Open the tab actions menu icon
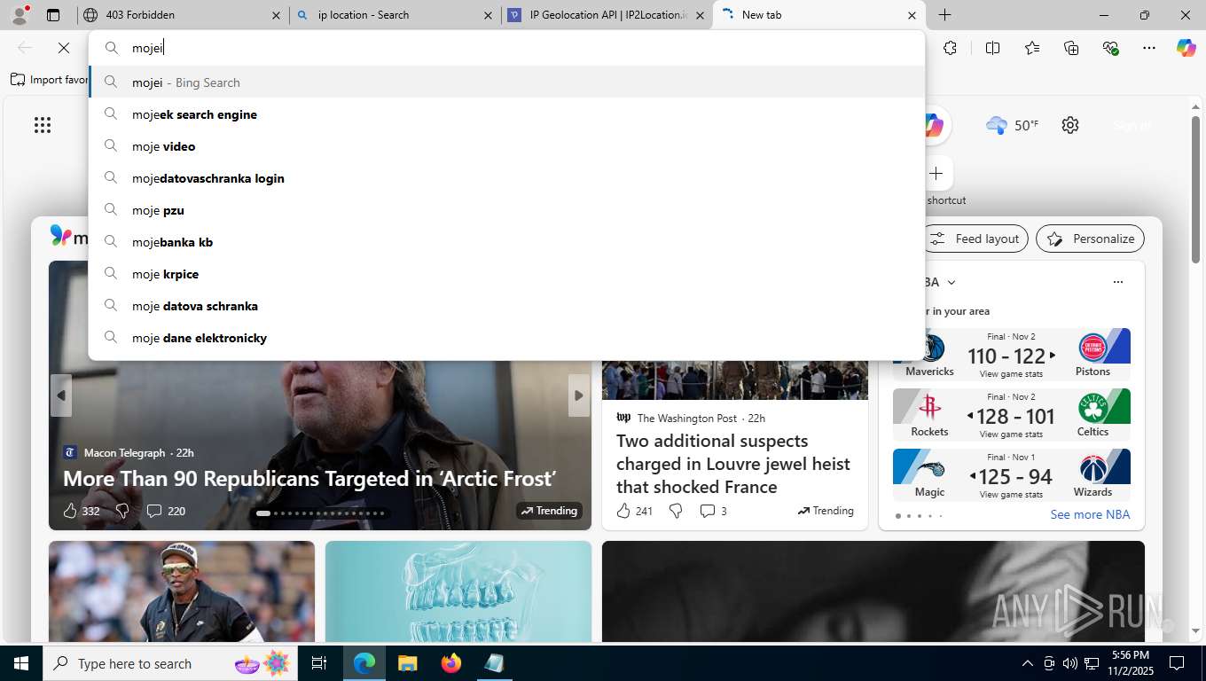This screenshot has width=1206, height=681. pos(53,15)
